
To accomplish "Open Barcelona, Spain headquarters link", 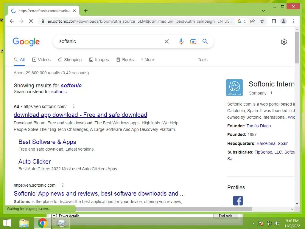I will [273, 143].
